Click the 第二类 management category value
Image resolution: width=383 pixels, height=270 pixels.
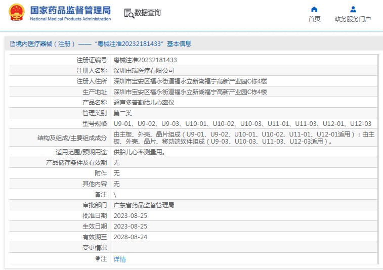pyautogui.click(x=122, y=113)
